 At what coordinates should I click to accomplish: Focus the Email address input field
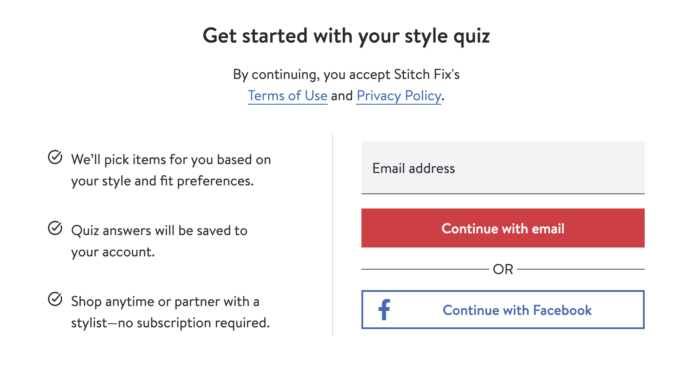503,168
